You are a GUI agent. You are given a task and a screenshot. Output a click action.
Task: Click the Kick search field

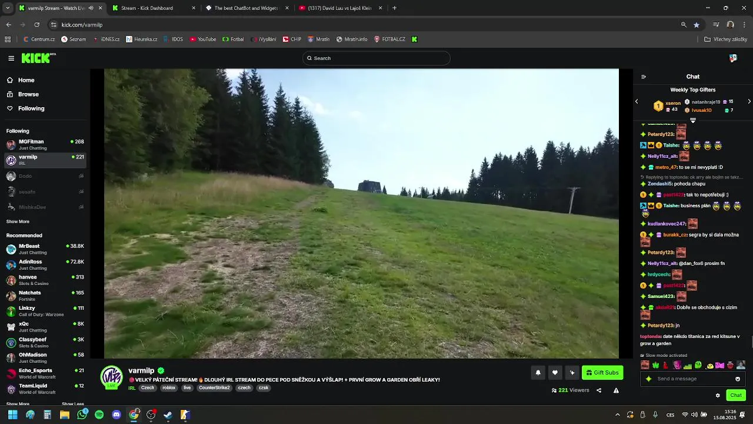coord(376,58)
